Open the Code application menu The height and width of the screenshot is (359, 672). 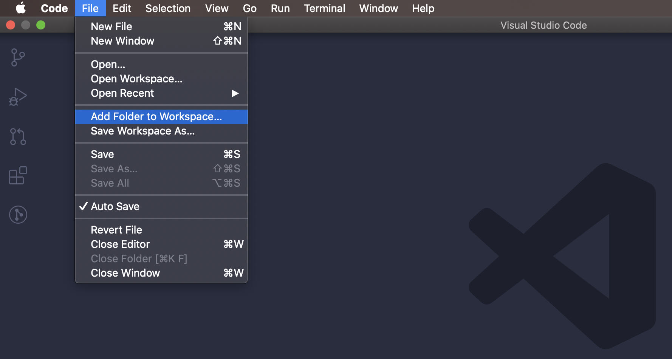(x=54, y=8)
